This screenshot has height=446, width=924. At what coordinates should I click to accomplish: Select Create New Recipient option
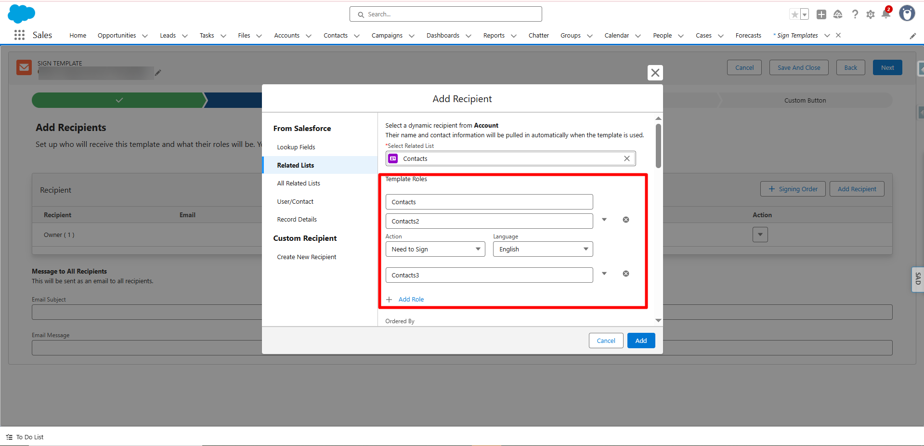(x=306, y=257)
